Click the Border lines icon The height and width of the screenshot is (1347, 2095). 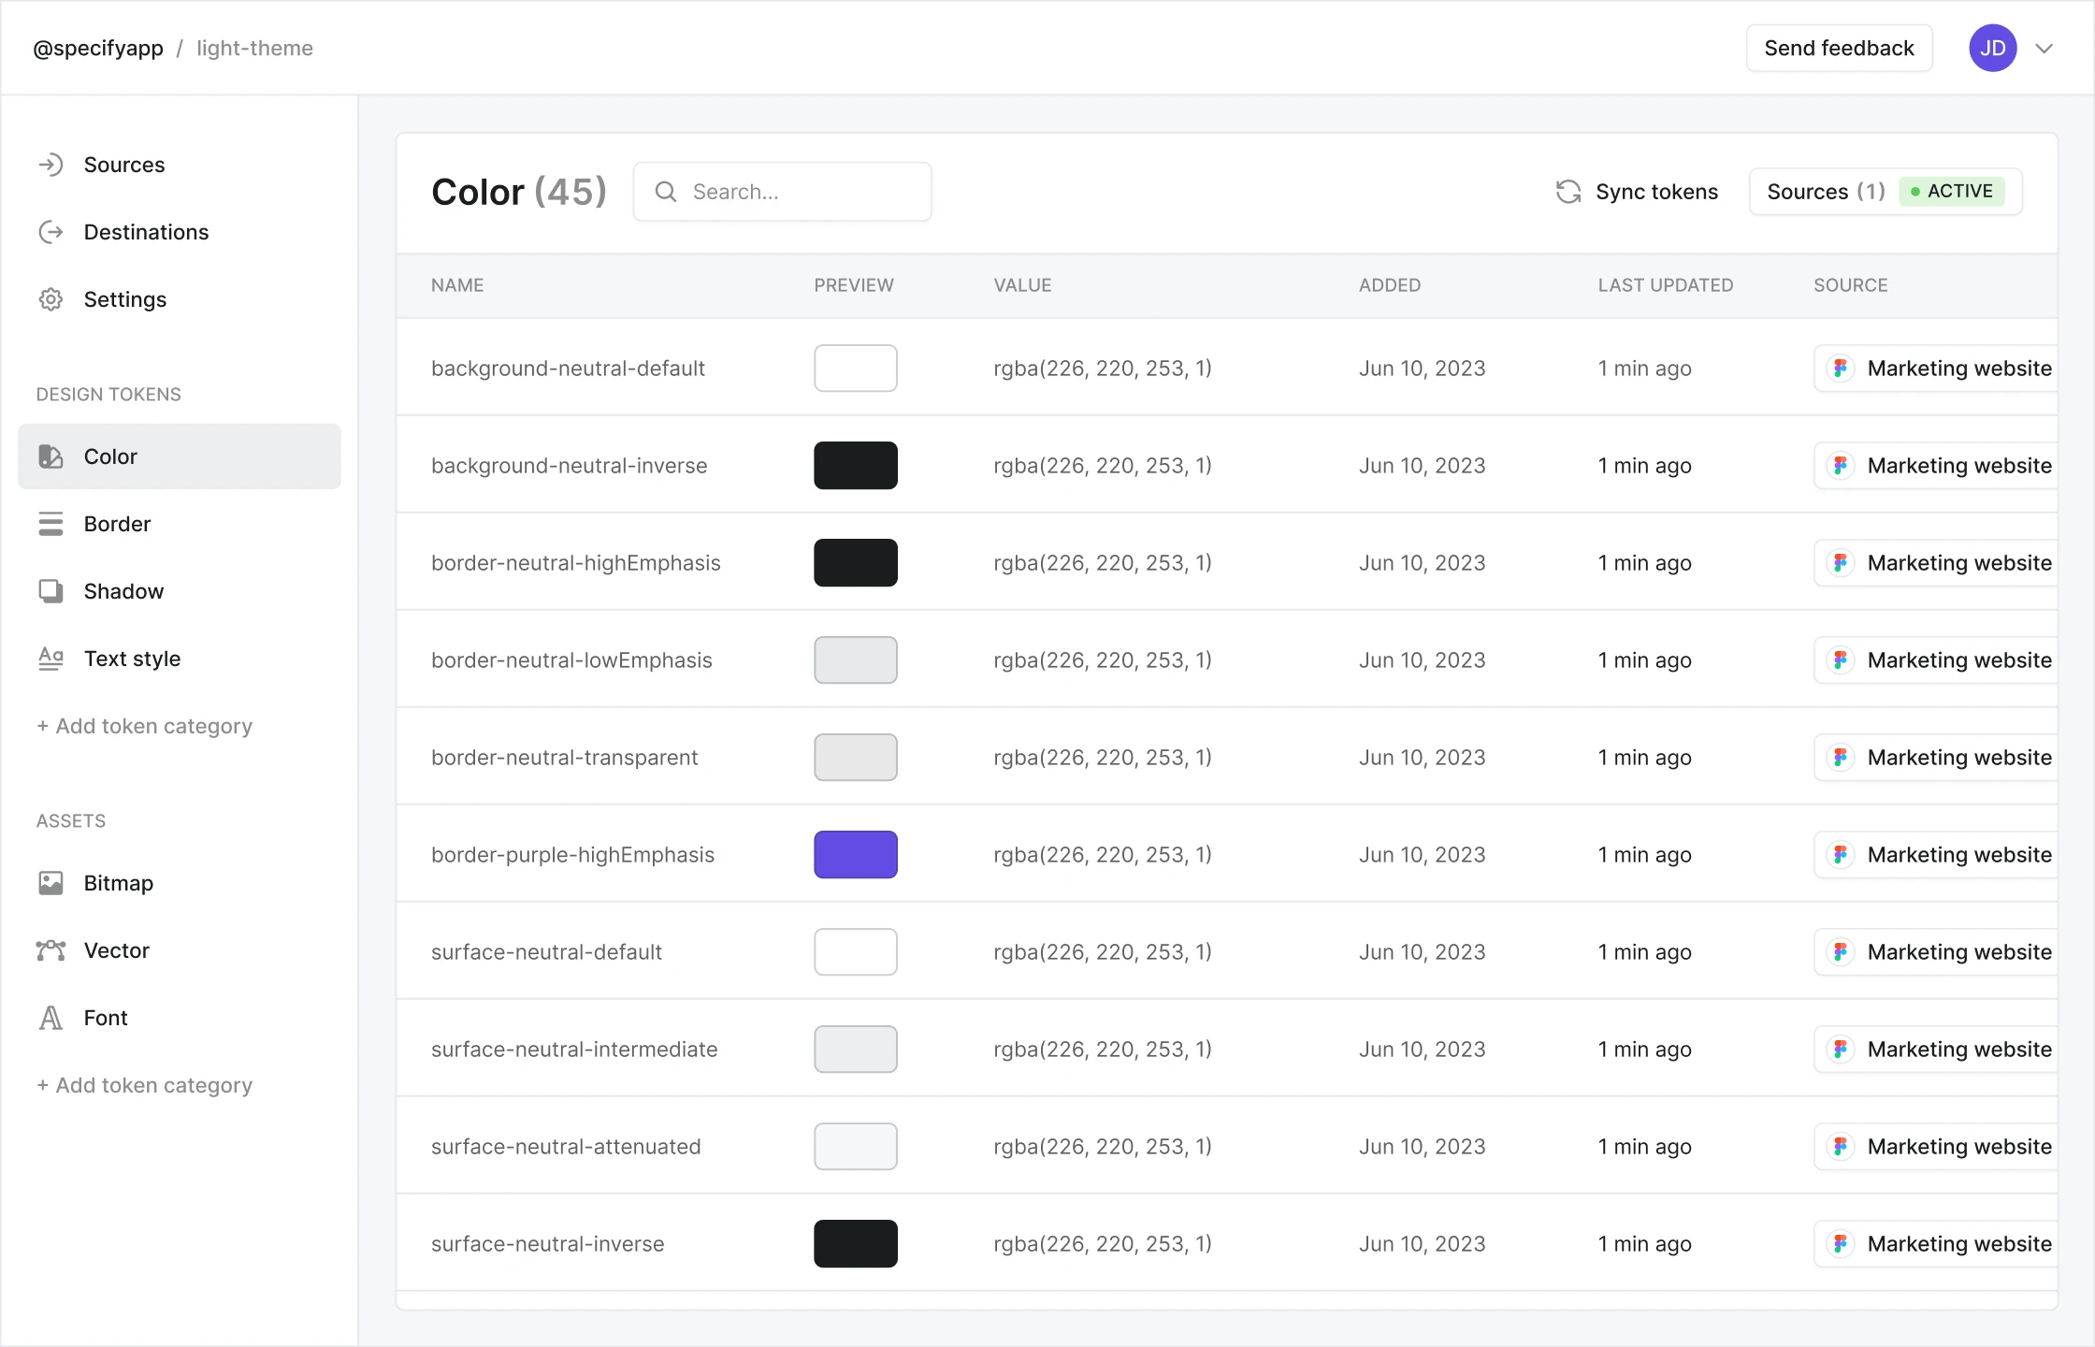51,524
